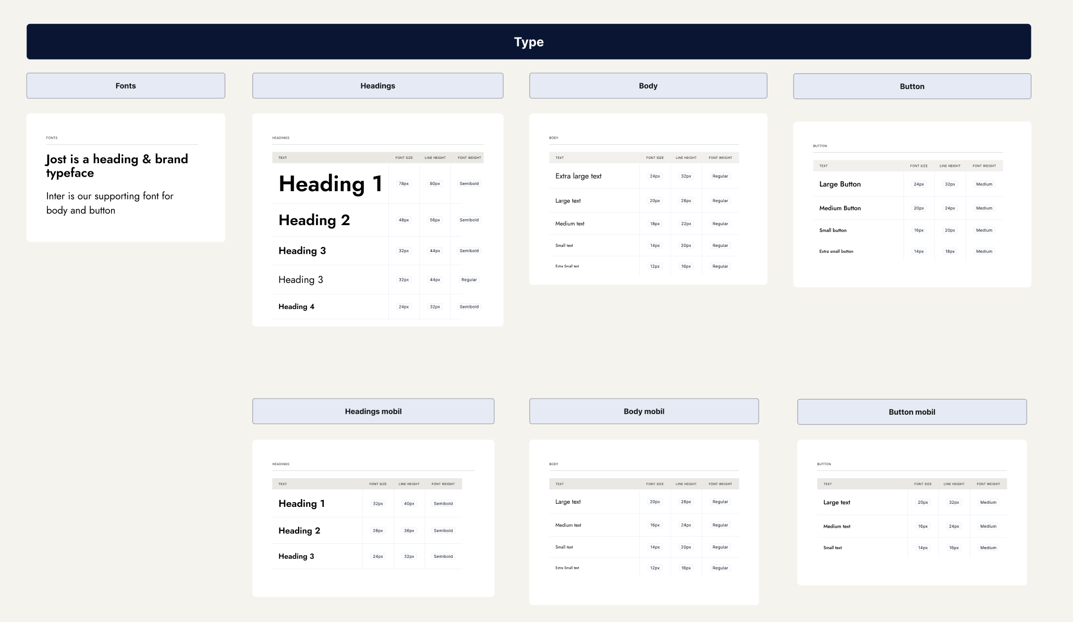The image size is (1073, 622).
Task: Click the Body mobil header
Action: [x=644, y=412]
